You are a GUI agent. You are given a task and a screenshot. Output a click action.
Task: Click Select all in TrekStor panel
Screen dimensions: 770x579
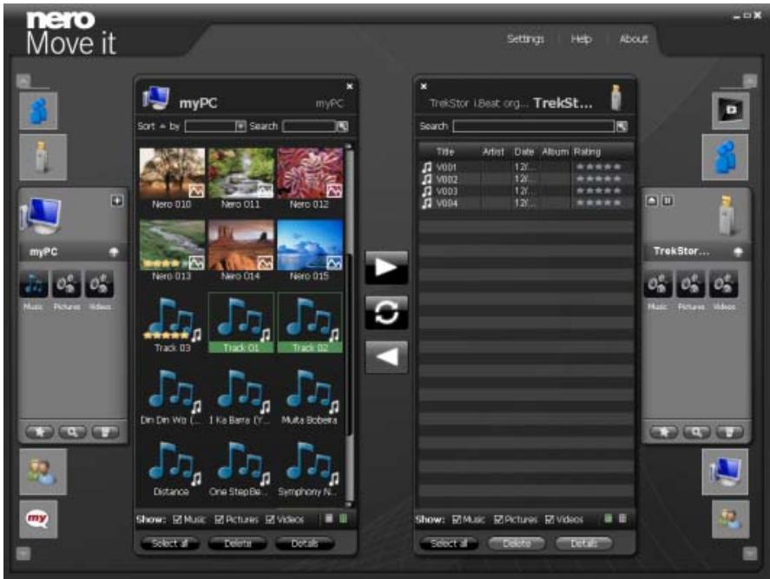[449, 543]
